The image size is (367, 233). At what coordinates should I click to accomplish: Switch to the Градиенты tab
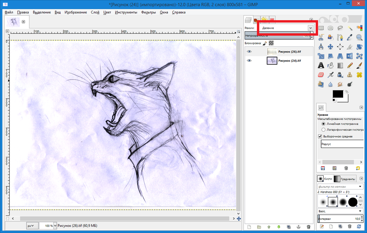coord(345,179)
